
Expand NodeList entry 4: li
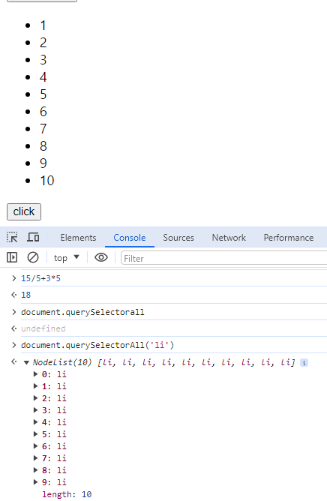35,422
